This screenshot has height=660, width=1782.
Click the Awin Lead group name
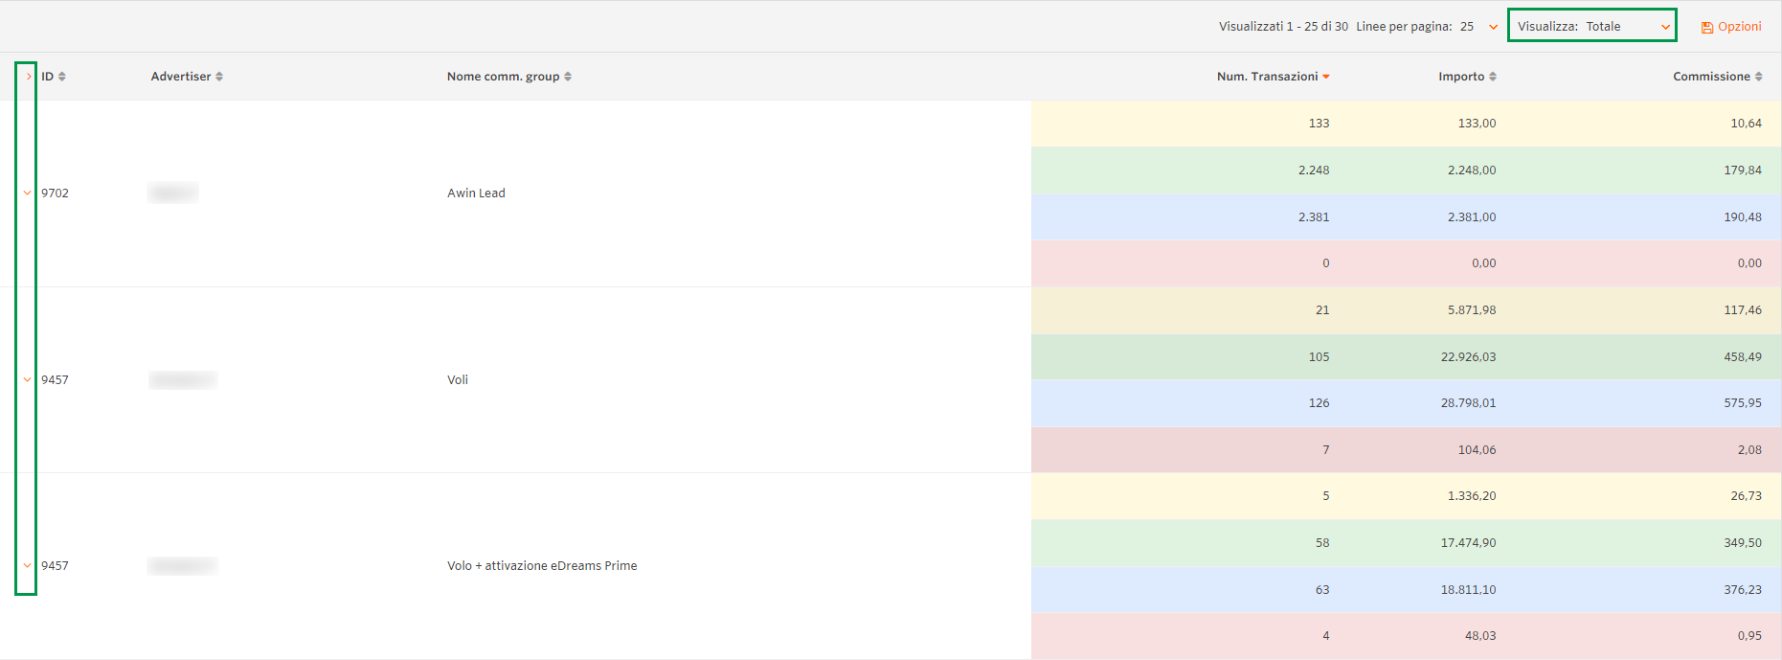(476, 193)
